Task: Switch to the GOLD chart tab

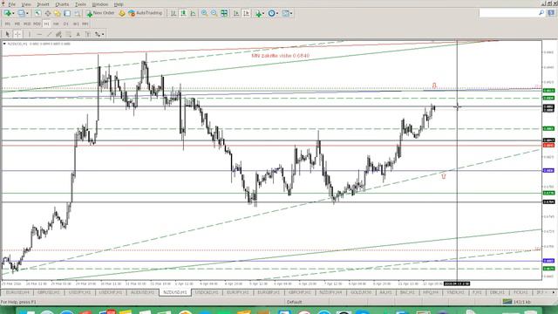Action: (361, 292)
